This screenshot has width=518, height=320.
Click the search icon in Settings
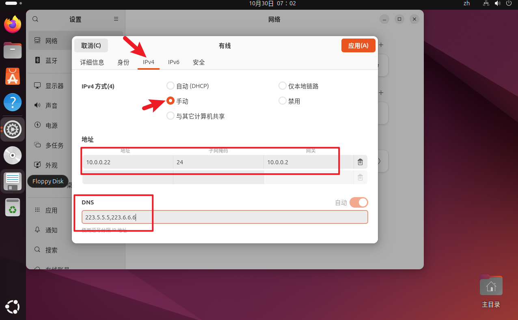[35, 19]
